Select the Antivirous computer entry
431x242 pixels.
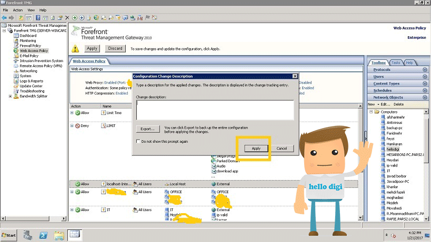click(x=394, y=122)
